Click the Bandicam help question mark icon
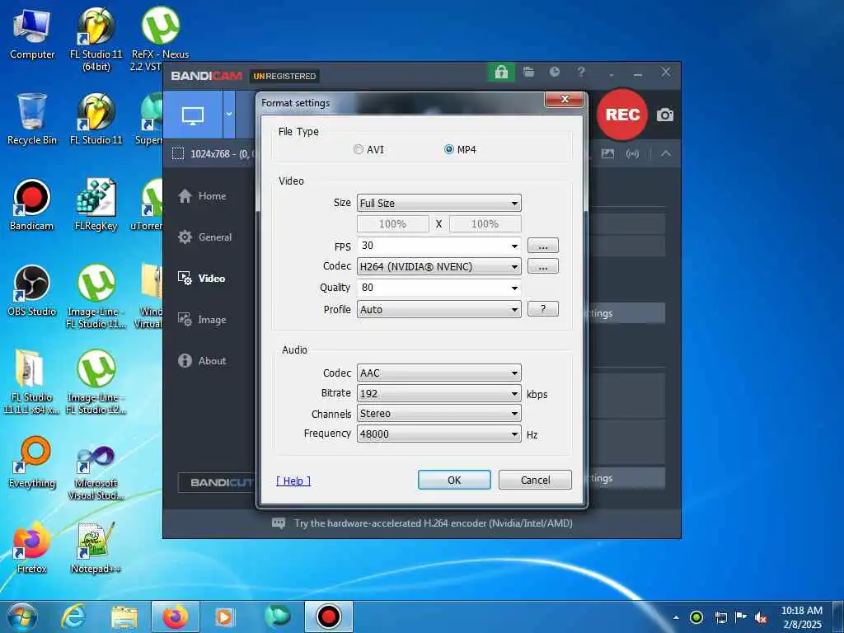The height and width of the screenshot is (633, 844). (581, 73)
